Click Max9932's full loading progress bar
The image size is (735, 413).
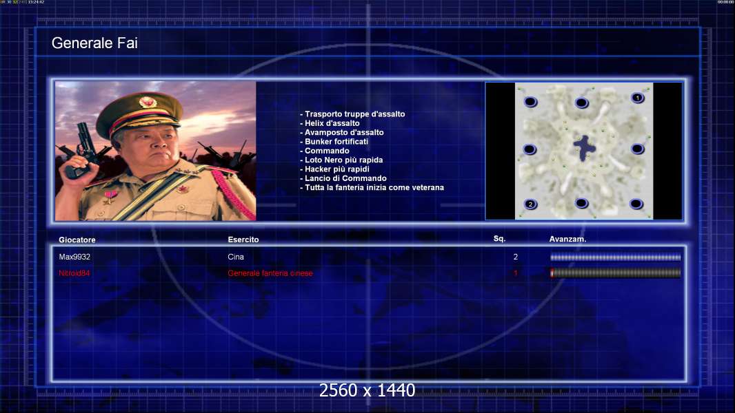(616, 257)
